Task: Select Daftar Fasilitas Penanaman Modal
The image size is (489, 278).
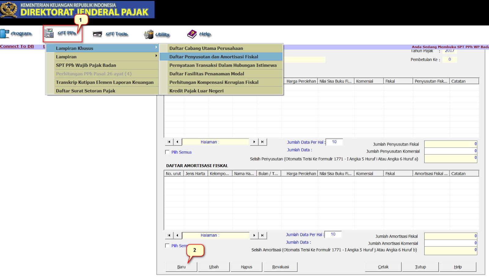Action: [221, 74]
